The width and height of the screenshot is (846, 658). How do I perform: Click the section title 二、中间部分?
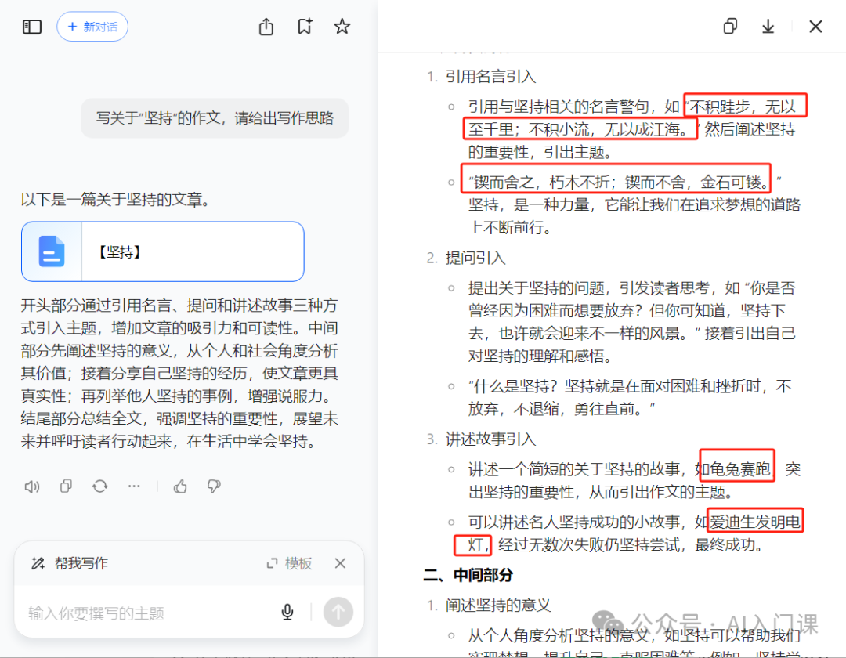click(x=468, y=575)
